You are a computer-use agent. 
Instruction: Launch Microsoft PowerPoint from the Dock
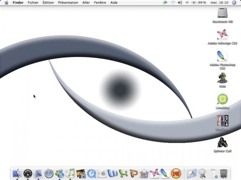(134, 174)
